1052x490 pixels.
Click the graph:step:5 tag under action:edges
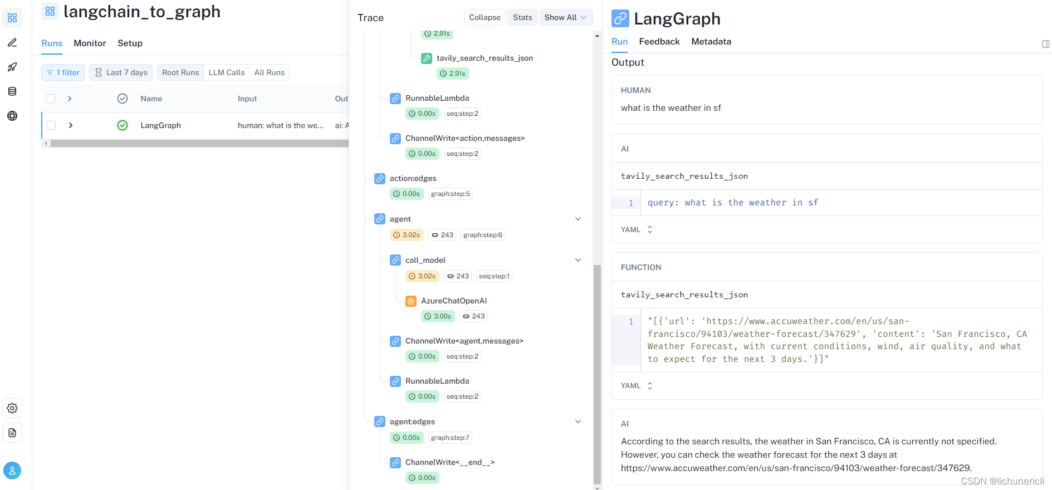click(x=451, y=194)
